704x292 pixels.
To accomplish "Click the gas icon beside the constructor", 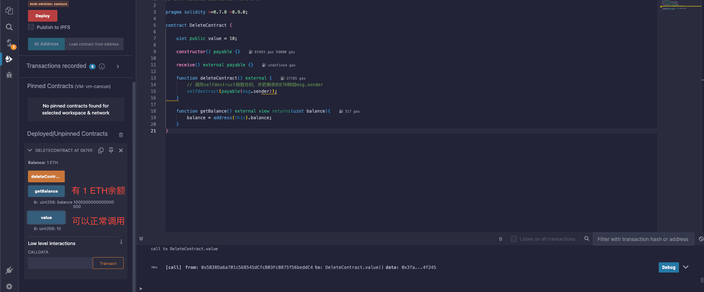I will coord(251,52).
